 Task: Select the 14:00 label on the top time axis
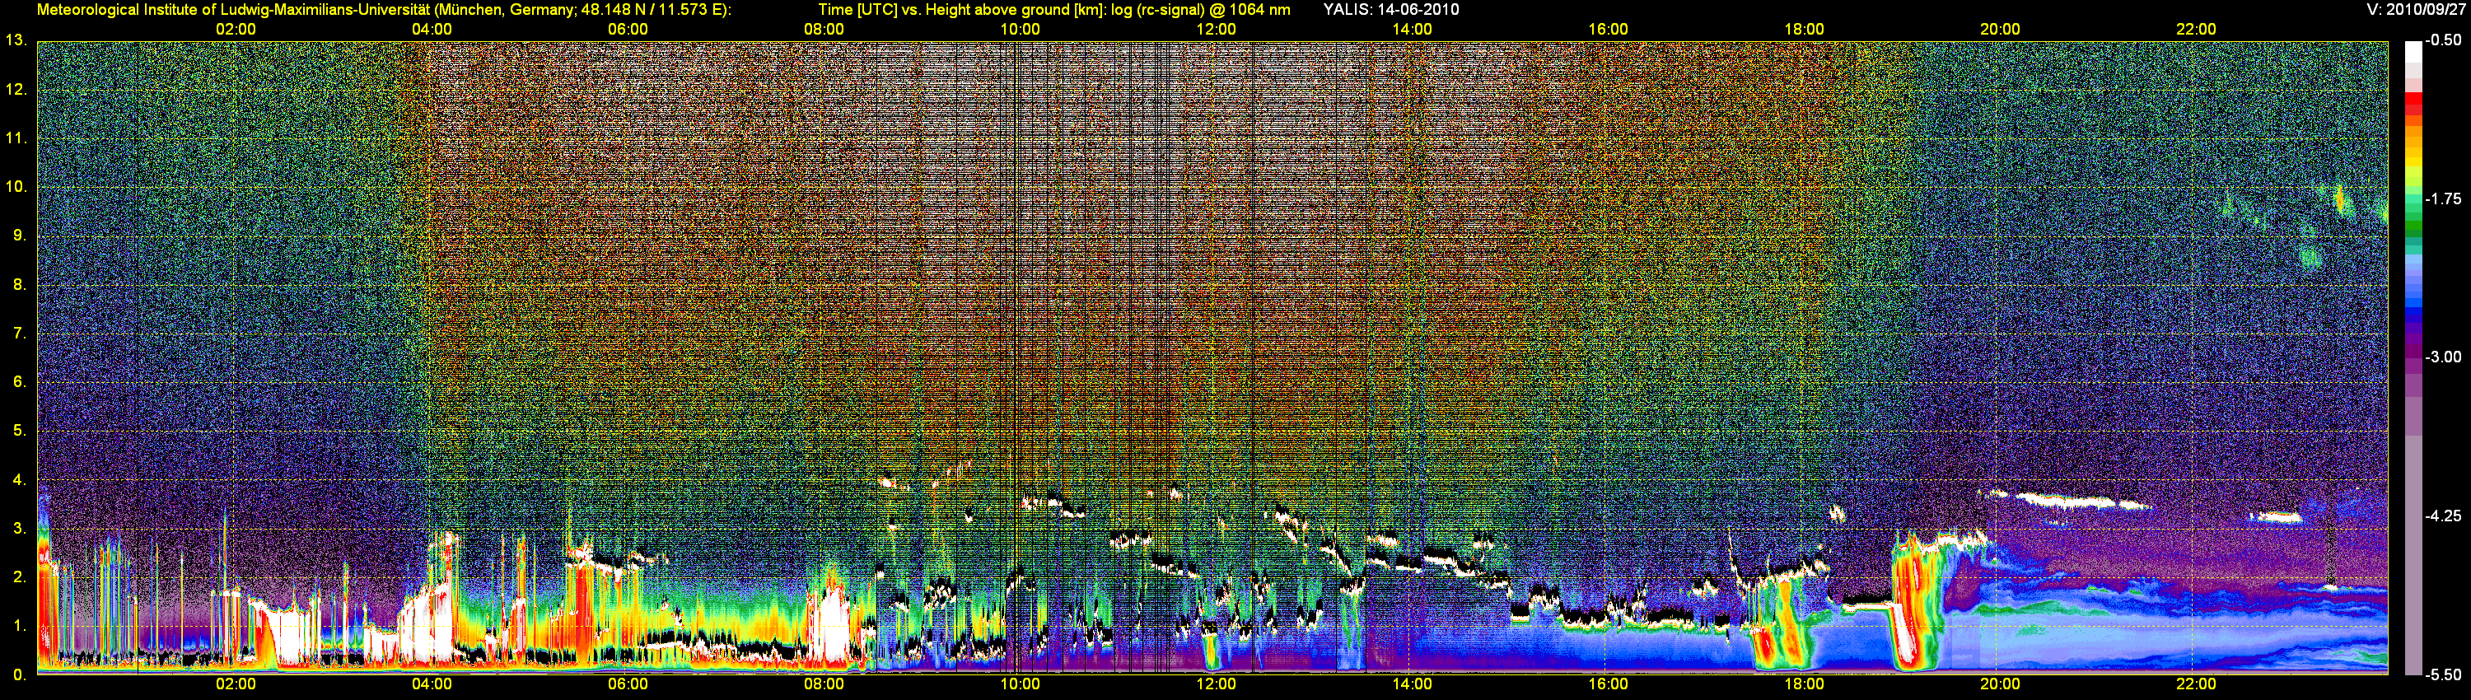click(1412, 30)
